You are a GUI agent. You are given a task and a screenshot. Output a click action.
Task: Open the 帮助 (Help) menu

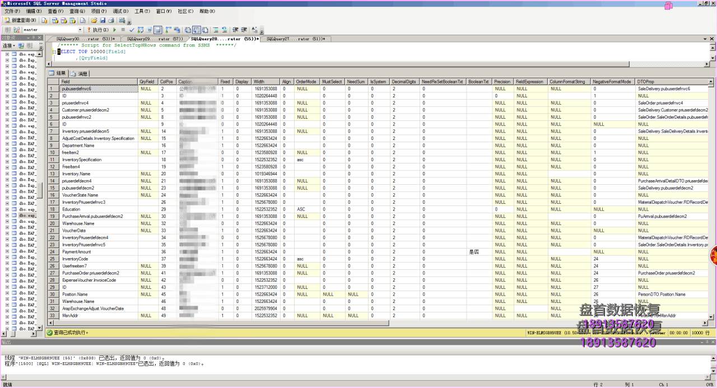tap(207, 11)
